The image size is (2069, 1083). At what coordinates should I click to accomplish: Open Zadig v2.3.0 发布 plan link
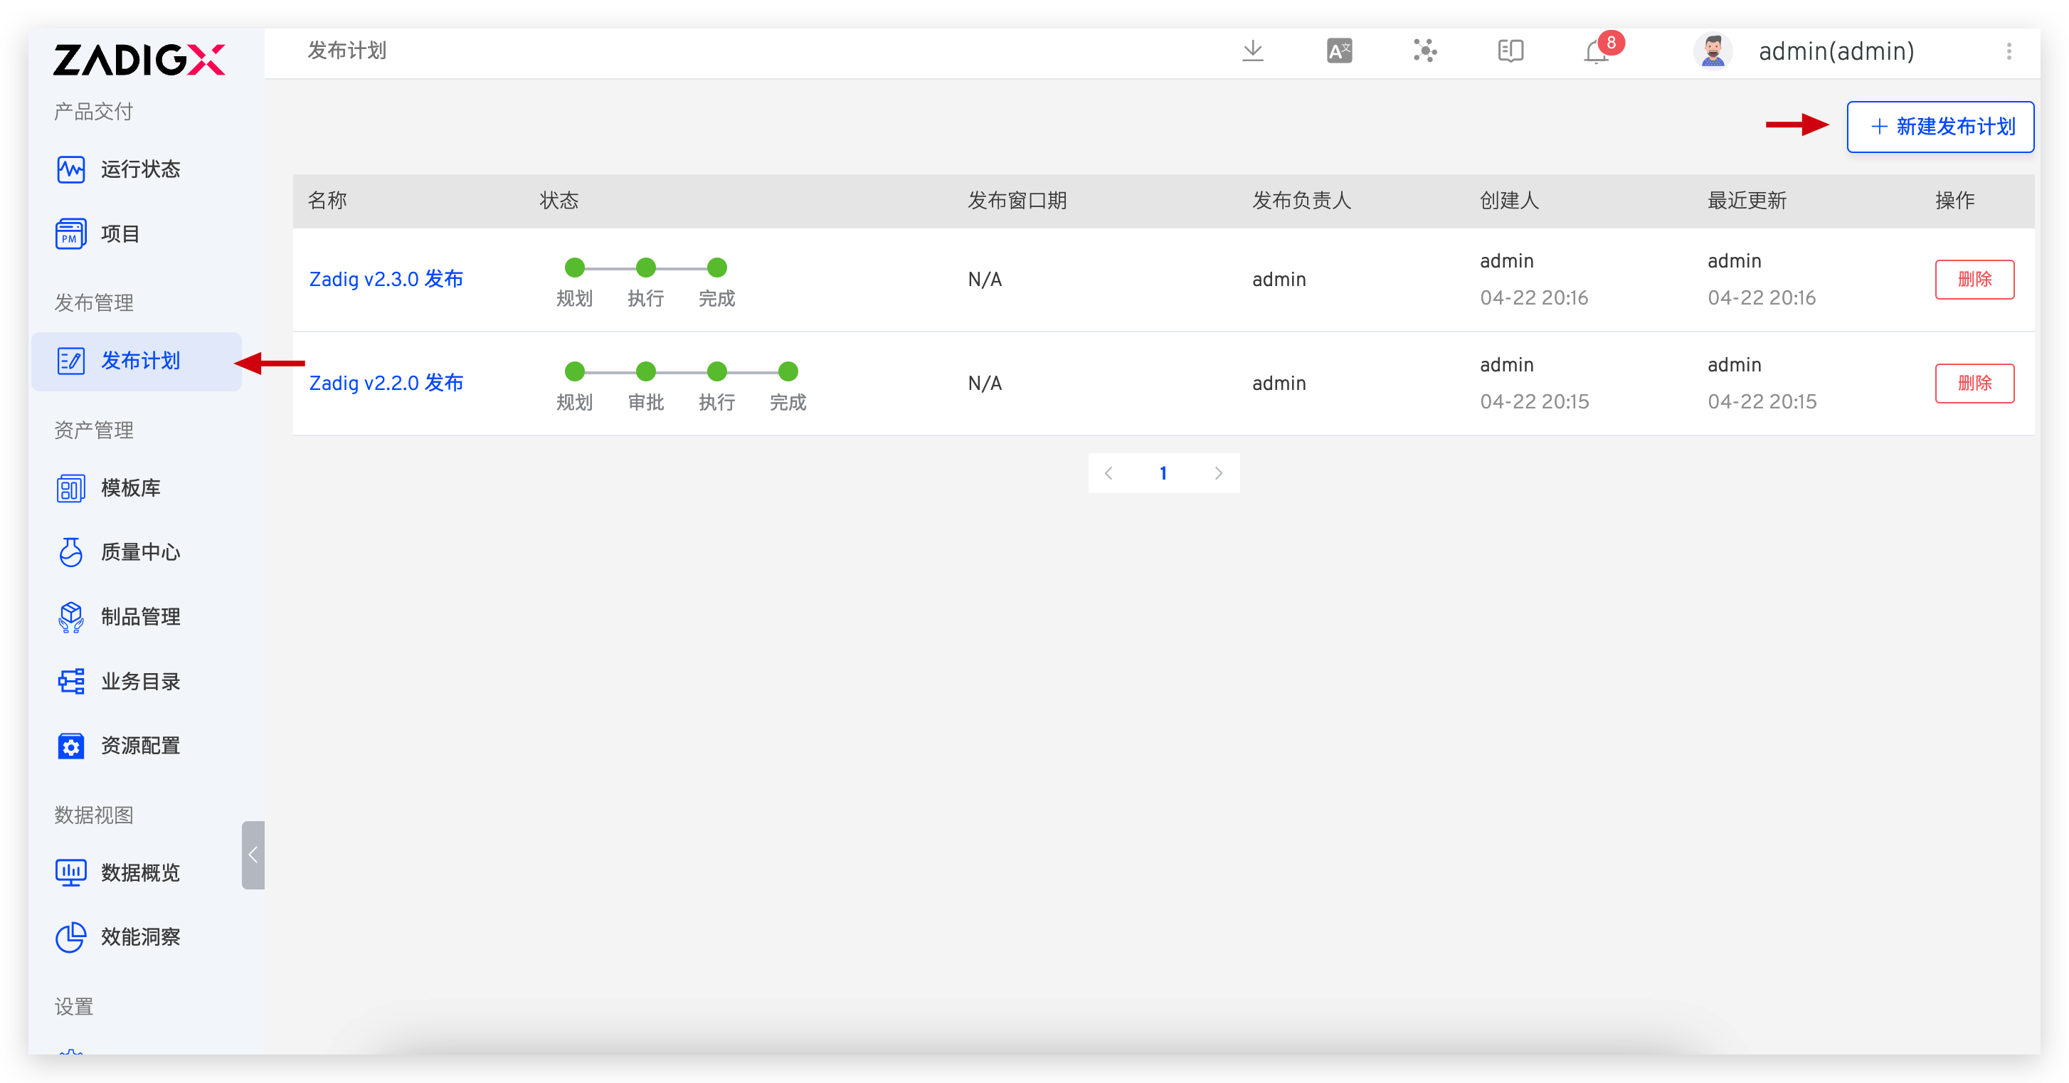tap(386, 279)
